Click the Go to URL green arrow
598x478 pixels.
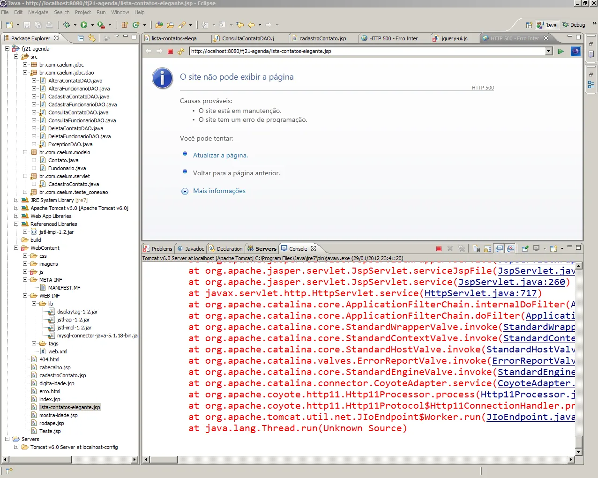tap(561, 51)
